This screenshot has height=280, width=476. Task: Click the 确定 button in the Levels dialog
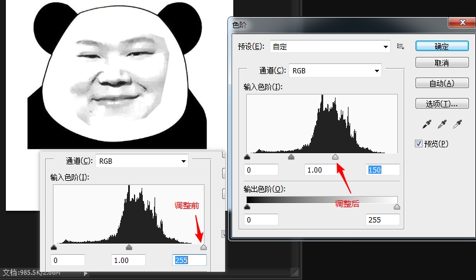(x=442, y=46)
